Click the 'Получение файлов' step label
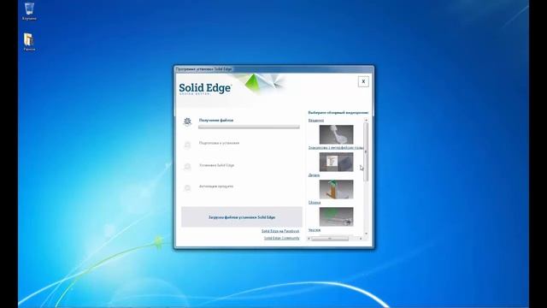The image size is (547, 308). tap(216, 120)
